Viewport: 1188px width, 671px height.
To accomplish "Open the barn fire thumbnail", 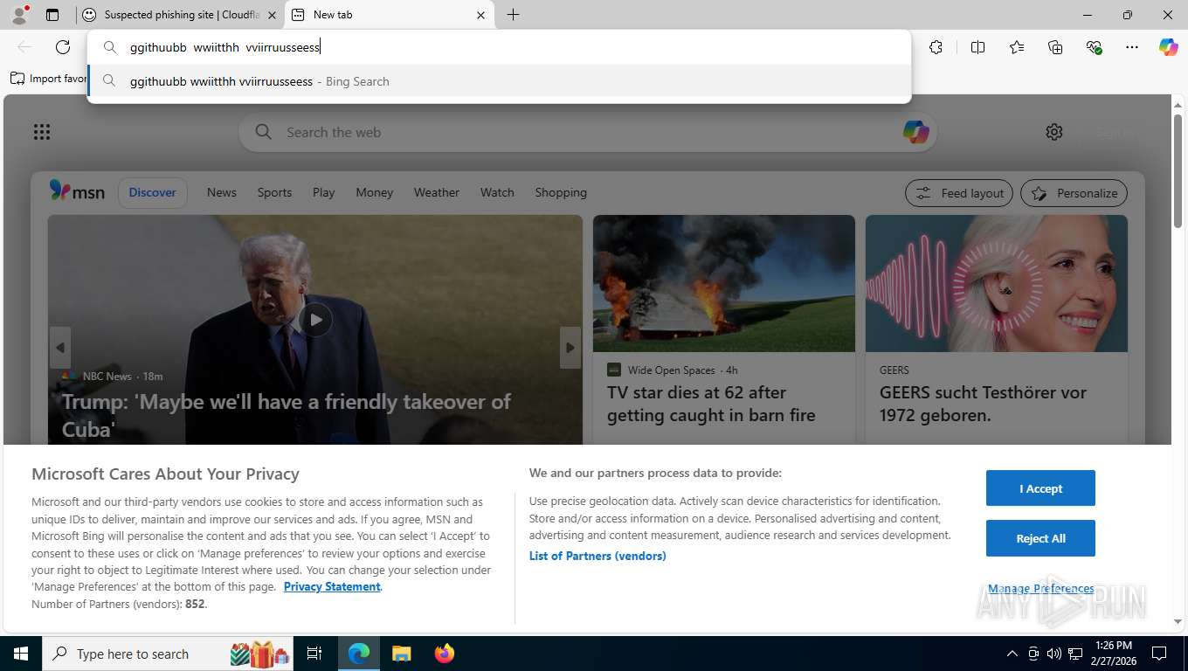I will 724,284.
